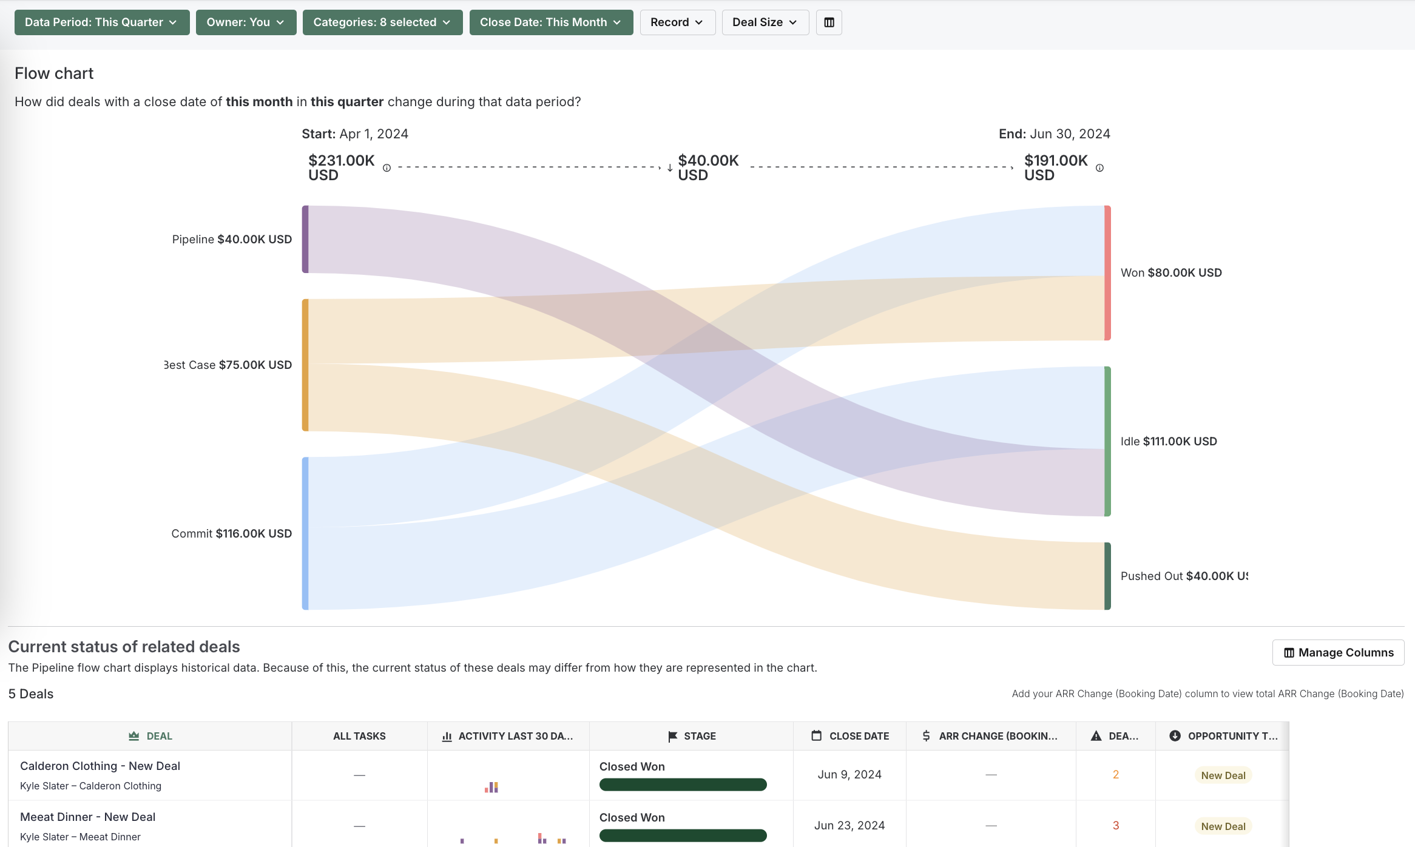Image resolution: width=1415 pixels, height=847 pixels.
Task: Click the info icon beside $191.00K USD end value
Action: click(x=1099, y=169)
